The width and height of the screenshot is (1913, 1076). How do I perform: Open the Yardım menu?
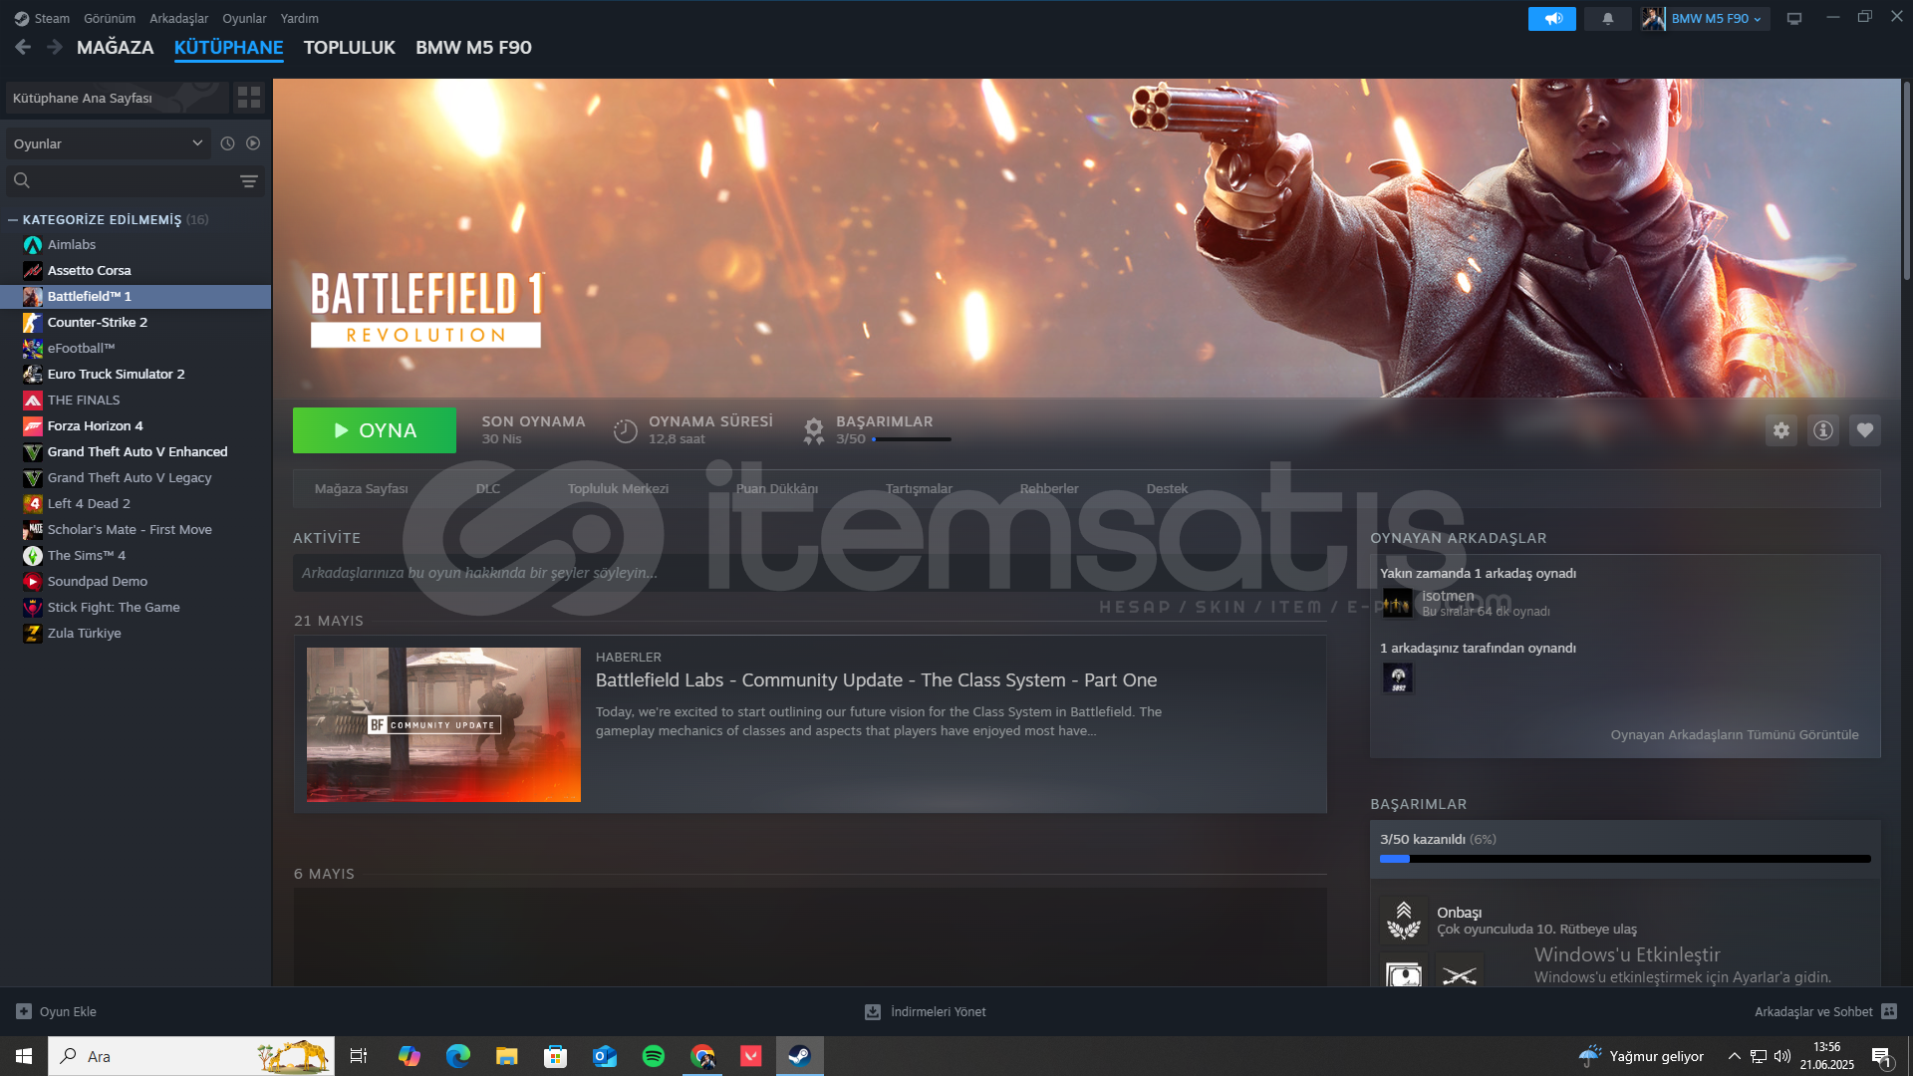300,19
